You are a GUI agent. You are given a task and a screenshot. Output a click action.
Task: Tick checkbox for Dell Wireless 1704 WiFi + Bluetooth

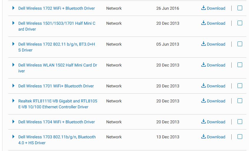point(240,122)
